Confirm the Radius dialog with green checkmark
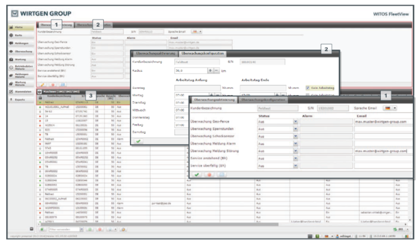The image size is (419, 246). [138, 141]
